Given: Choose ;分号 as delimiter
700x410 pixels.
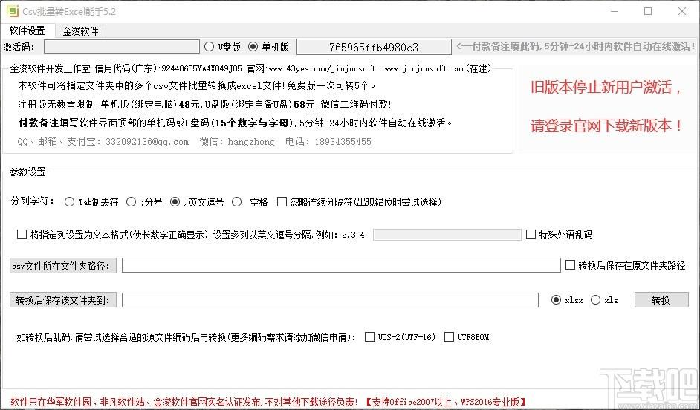Looking at the screenshot, I should click(131, 202).
